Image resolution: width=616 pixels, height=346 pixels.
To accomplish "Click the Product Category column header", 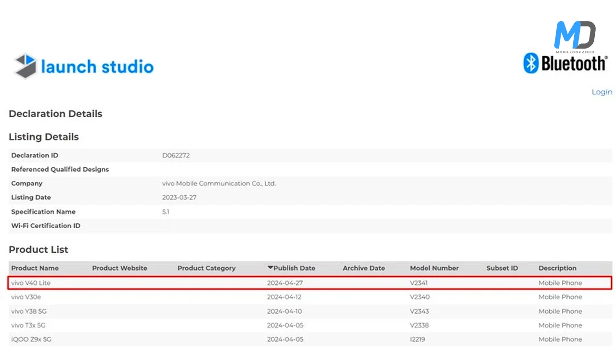I will 206,268.
